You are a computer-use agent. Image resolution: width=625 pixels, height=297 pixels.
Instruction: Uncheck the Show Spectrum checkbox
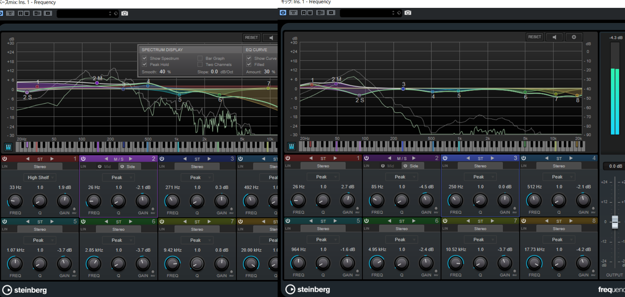pos(144,58)
